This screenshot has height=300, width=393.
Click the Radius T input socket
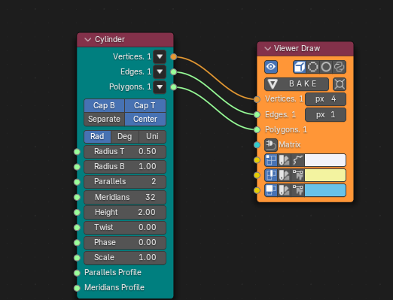click(77, 152)
